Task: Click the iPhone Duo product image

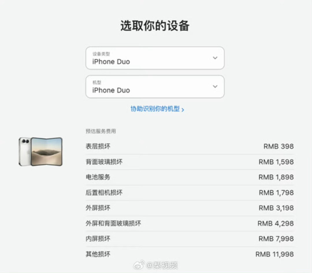Action: [x=41, y=152]
